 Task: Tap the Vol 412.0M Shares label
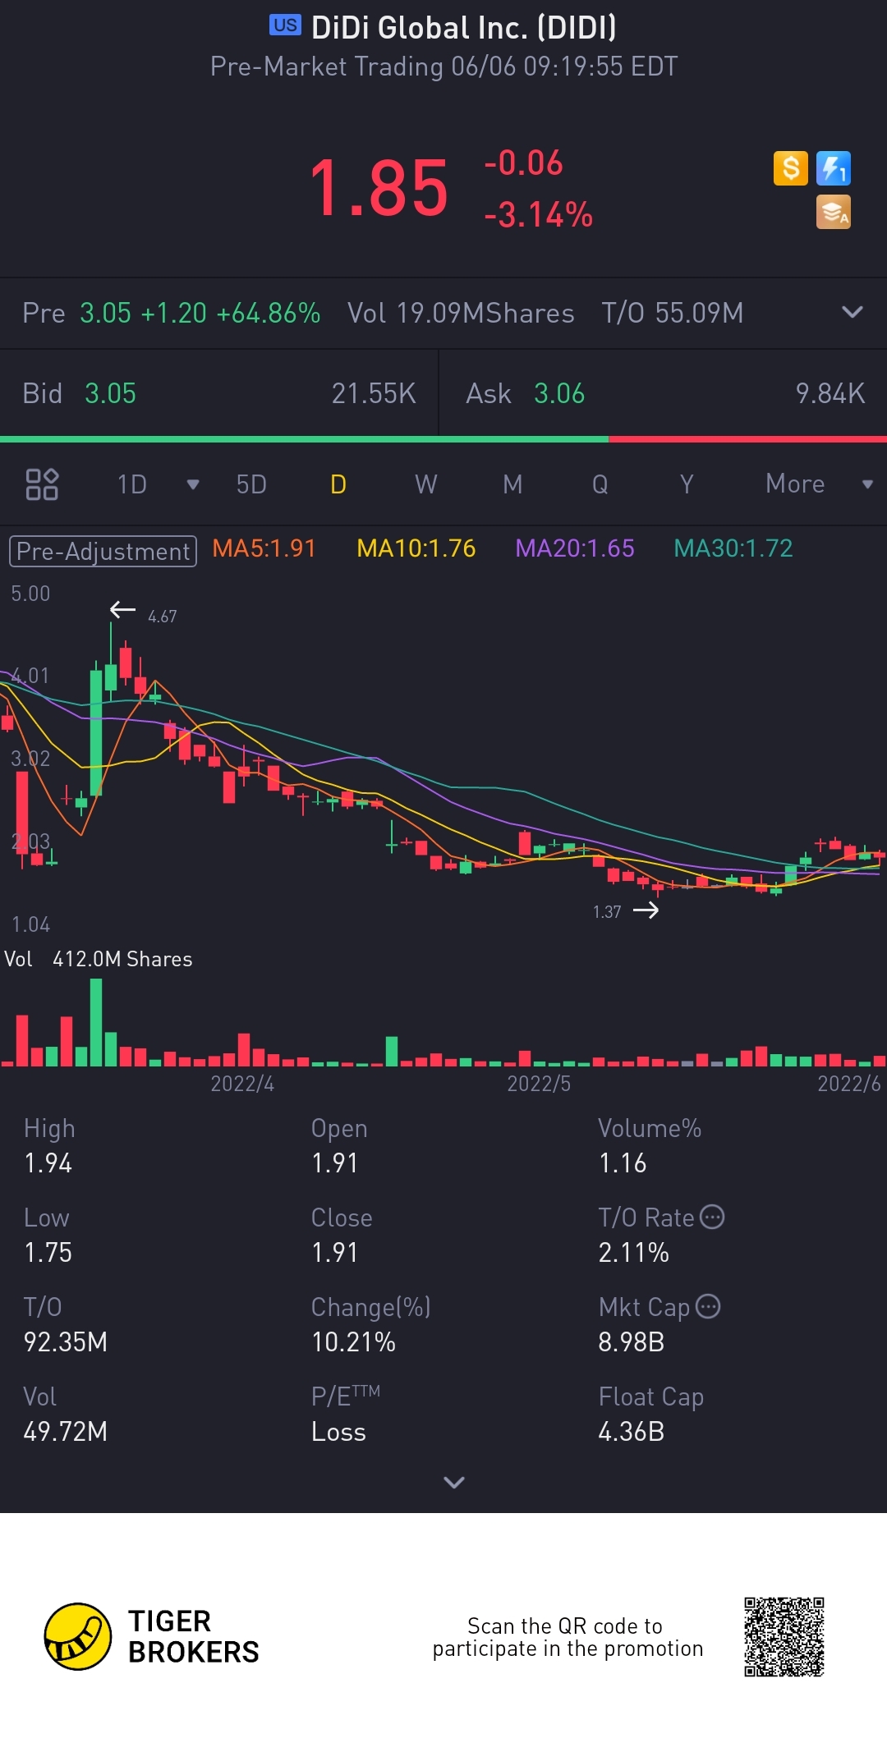(99, 959)
